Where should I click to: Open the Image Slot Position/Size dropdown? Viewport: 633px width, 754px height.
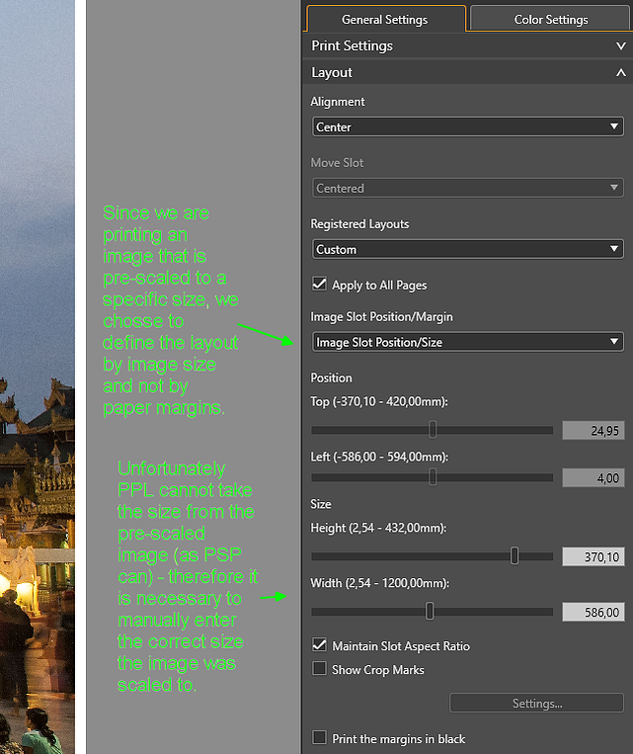pos(468,342)
